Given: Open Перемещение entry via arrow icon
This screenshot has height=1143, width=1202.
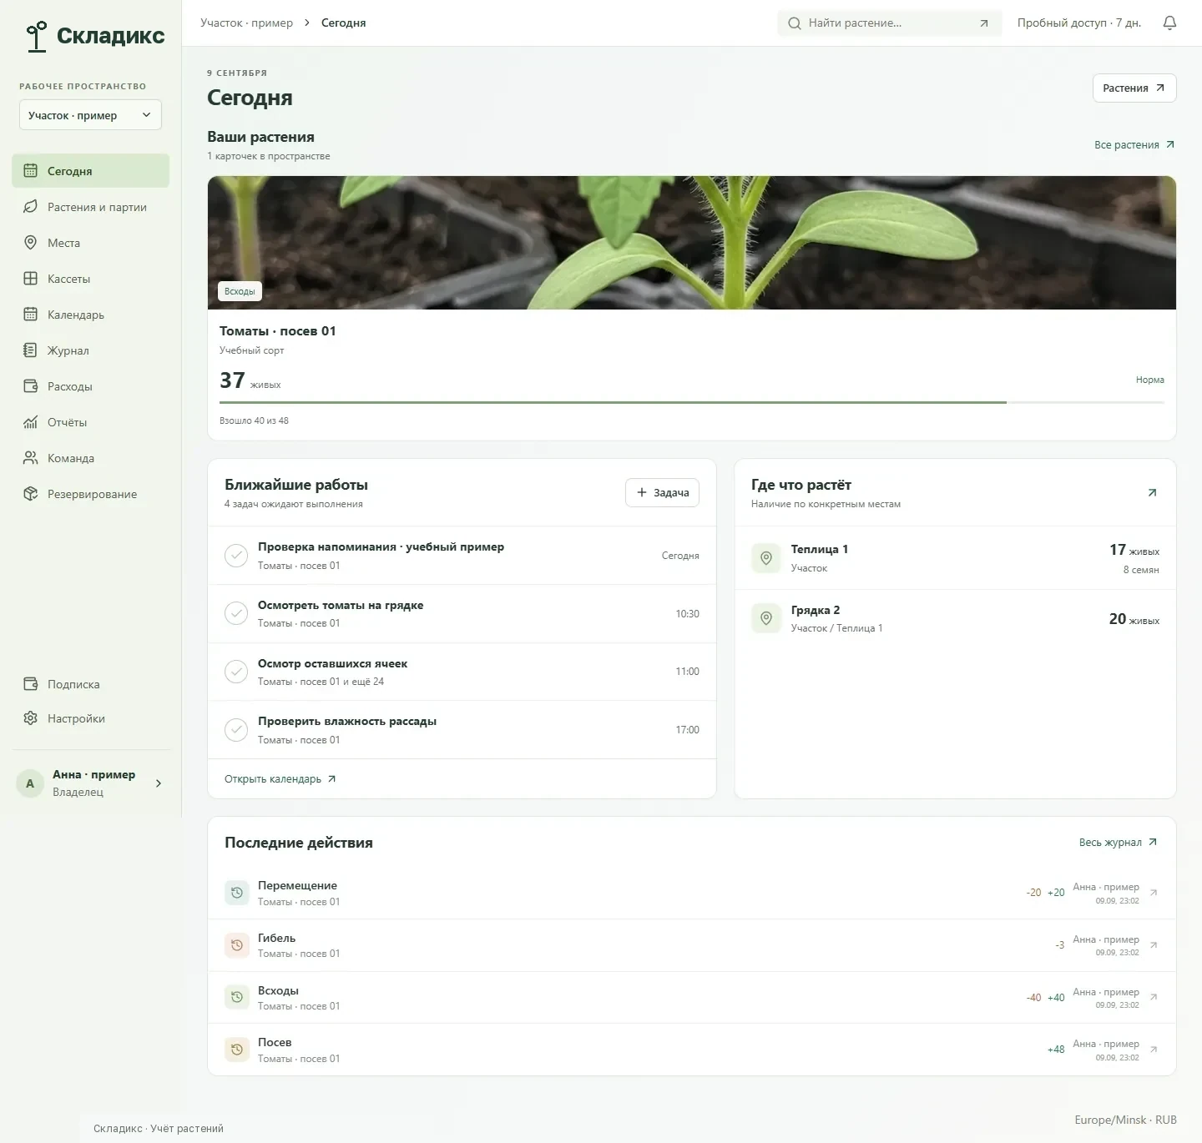Looking at the screenshot, I should click(1154, 893).
